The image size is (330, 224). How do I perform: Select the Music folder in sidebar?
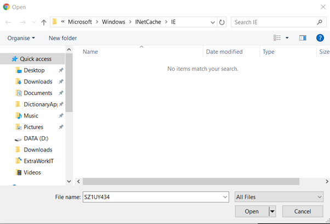31,116
